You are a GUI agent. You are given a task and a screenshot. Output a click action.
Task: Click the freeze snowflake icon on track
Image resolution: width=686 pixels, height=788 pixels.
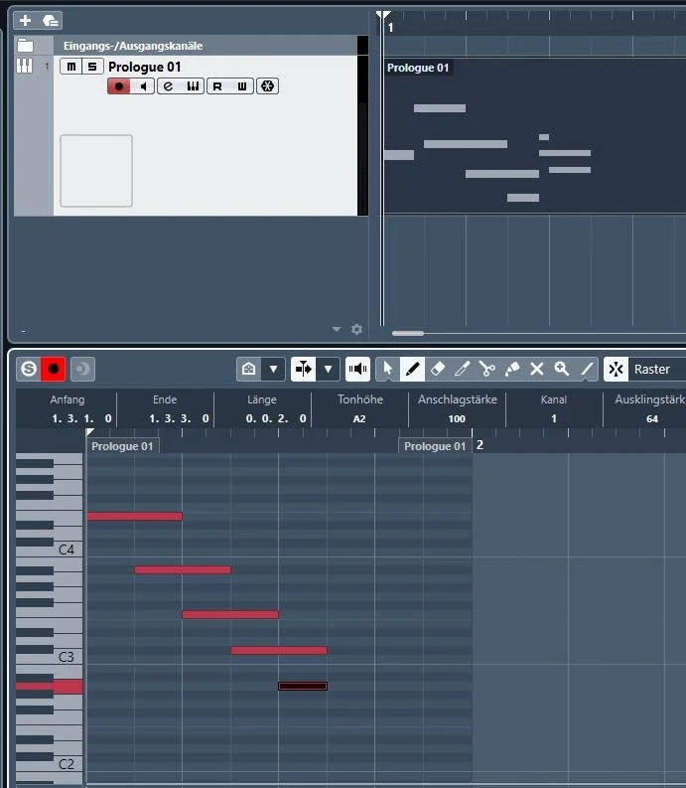tap(268, 86)
